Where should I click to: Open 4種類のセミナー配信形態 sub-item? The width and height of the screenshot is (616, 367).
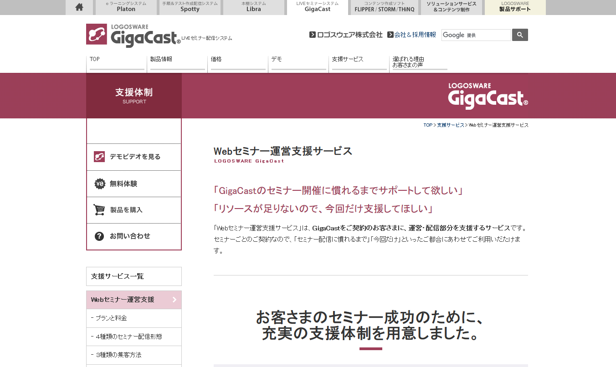[x=134, y=336]
